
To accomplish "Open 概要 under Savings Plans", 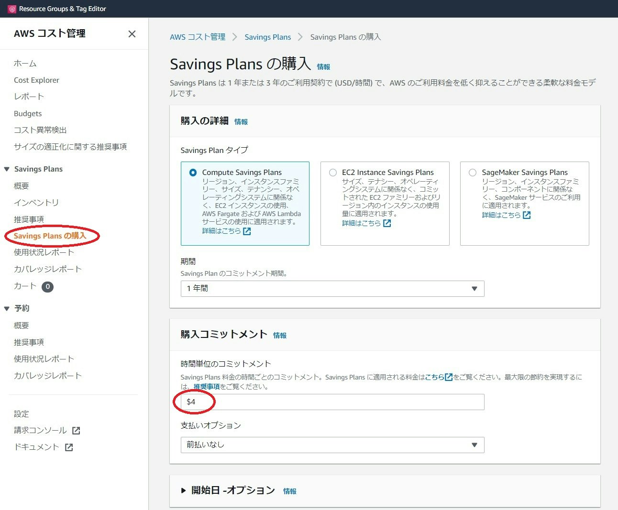I will (22, 186).
